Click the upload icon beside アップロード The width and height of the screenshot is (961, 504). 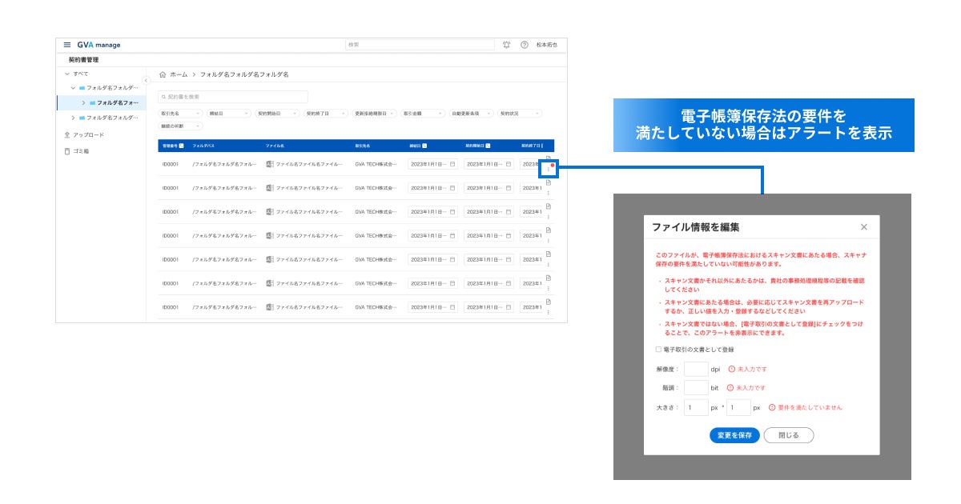point(67,134)
